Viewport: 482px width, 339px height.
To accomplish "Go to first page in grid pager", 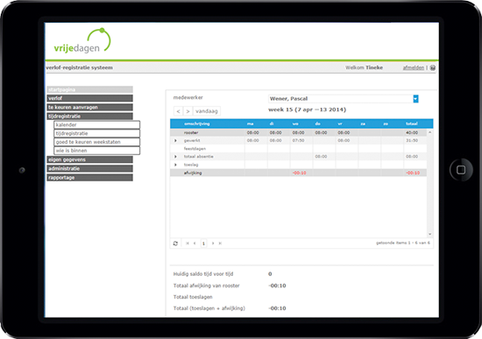I will pos(188,244).
